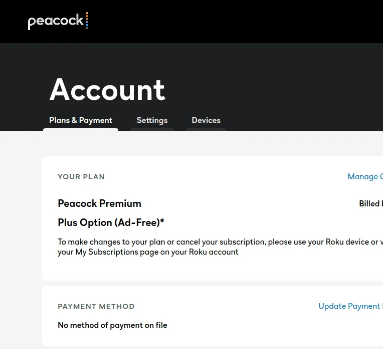
Task: Open the Plans & Payment tab
Action: (x=81, y=120)
